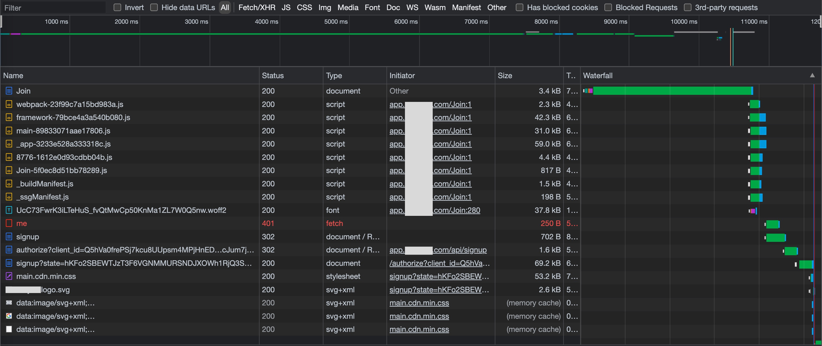The width and height of the screenshot is (822, 346).
Task: Open the com/api/signup initiator link
Action: point(459,250)
